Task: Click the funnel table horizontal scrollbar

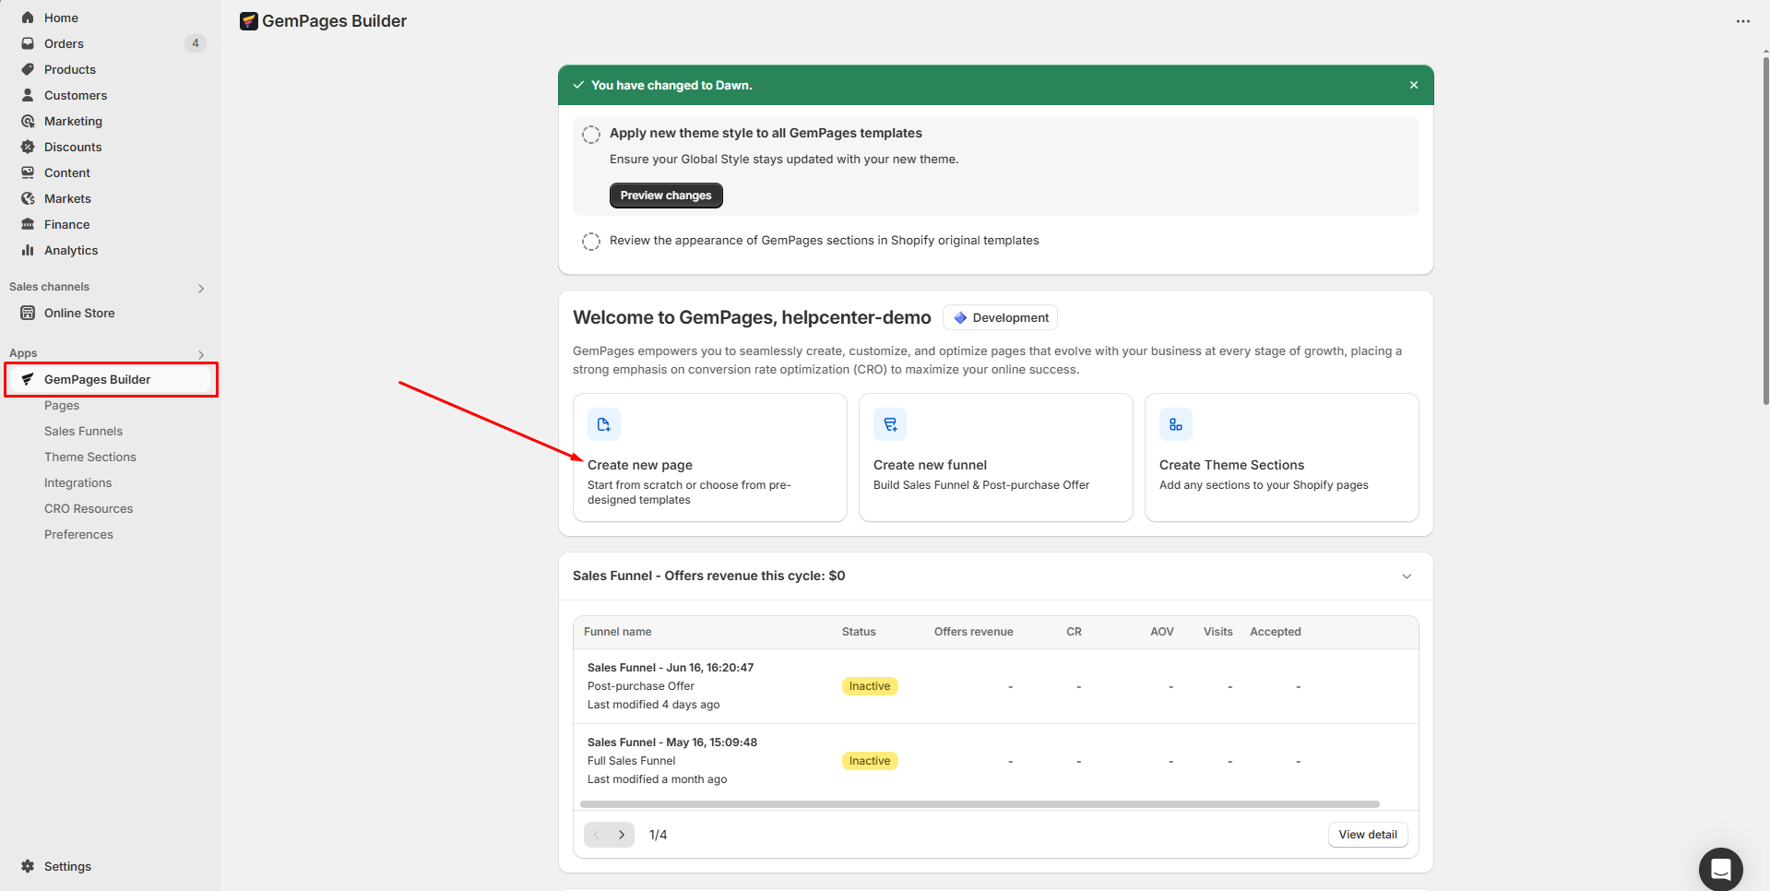Action: (x=980, y=804)
